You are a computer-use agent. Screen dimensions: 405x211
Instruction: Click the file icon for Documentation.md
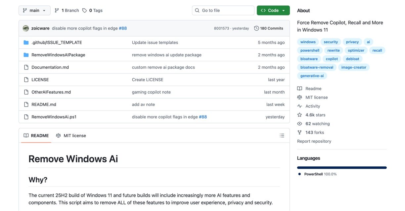[26, 67]
